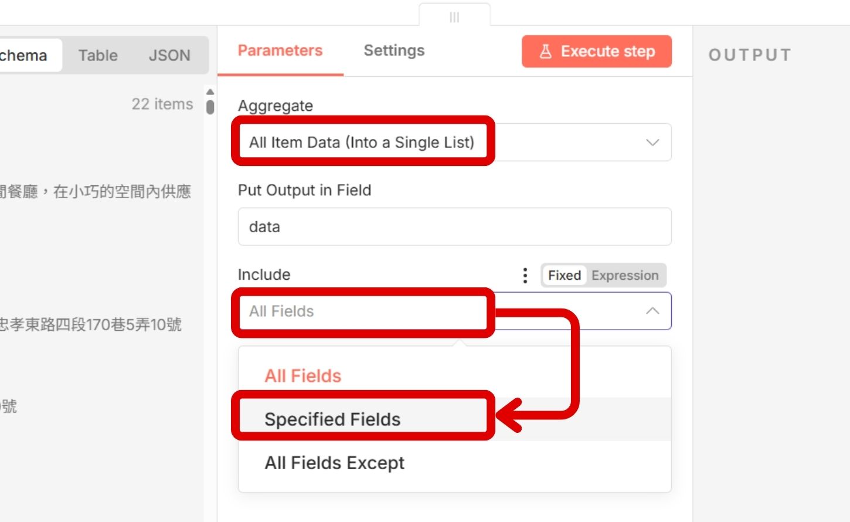The height and width of the screenshot is (522, 850).
Task: Click the flask icon on Execute step
Action: [x=546, y=52]
